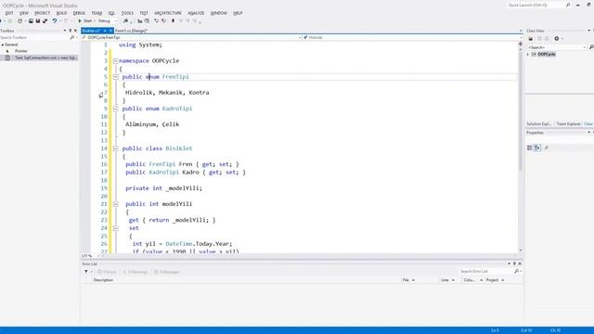This screenshot has width=594, height=334.
Task: Collapse the enum FrenTipi code region
Action: [x=115, y=76]
